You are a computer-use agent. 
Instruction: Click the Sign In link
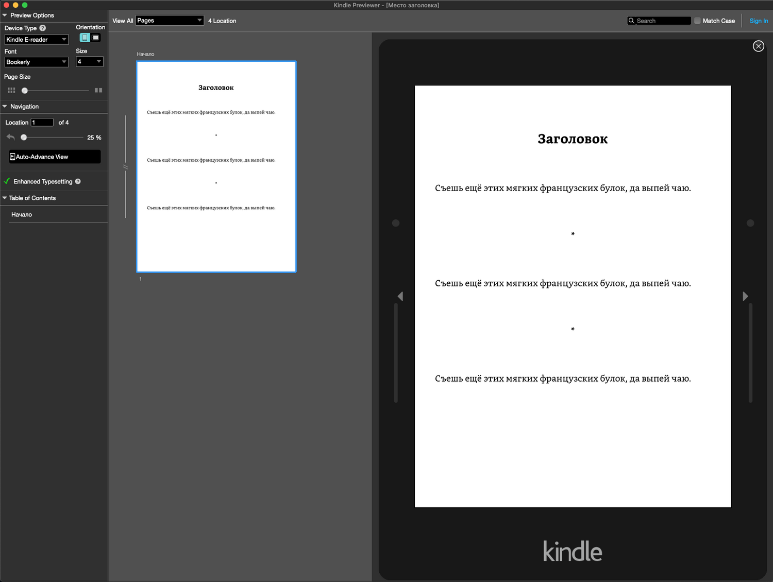(759, 21)
